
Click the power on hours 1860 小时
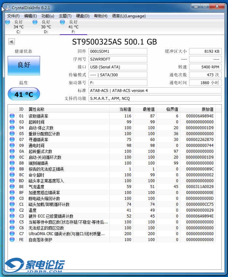click(205, 83)
